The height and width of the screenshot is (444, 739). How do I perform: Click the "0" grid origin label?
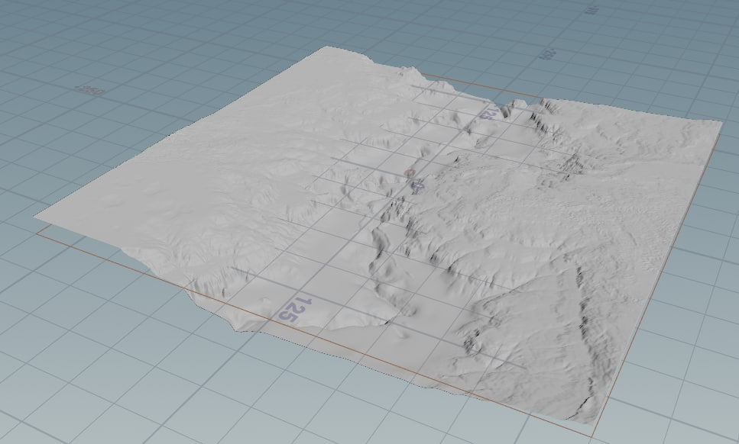(417, 186)
